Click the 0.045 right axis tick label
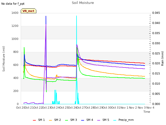The image size is (166, 125). (156, 13)
